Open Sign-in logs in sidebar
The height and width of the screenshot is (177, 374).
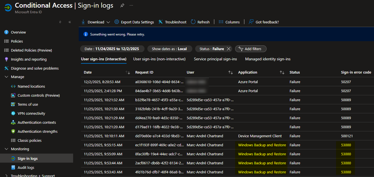pos(37,158)
